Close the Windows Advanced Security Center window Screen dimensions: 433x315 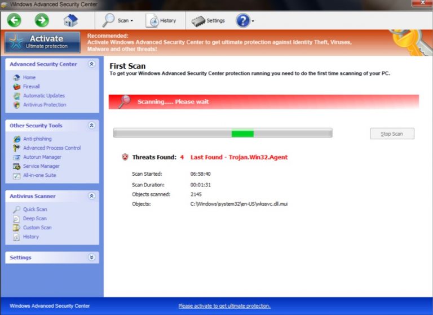[422, 3]
